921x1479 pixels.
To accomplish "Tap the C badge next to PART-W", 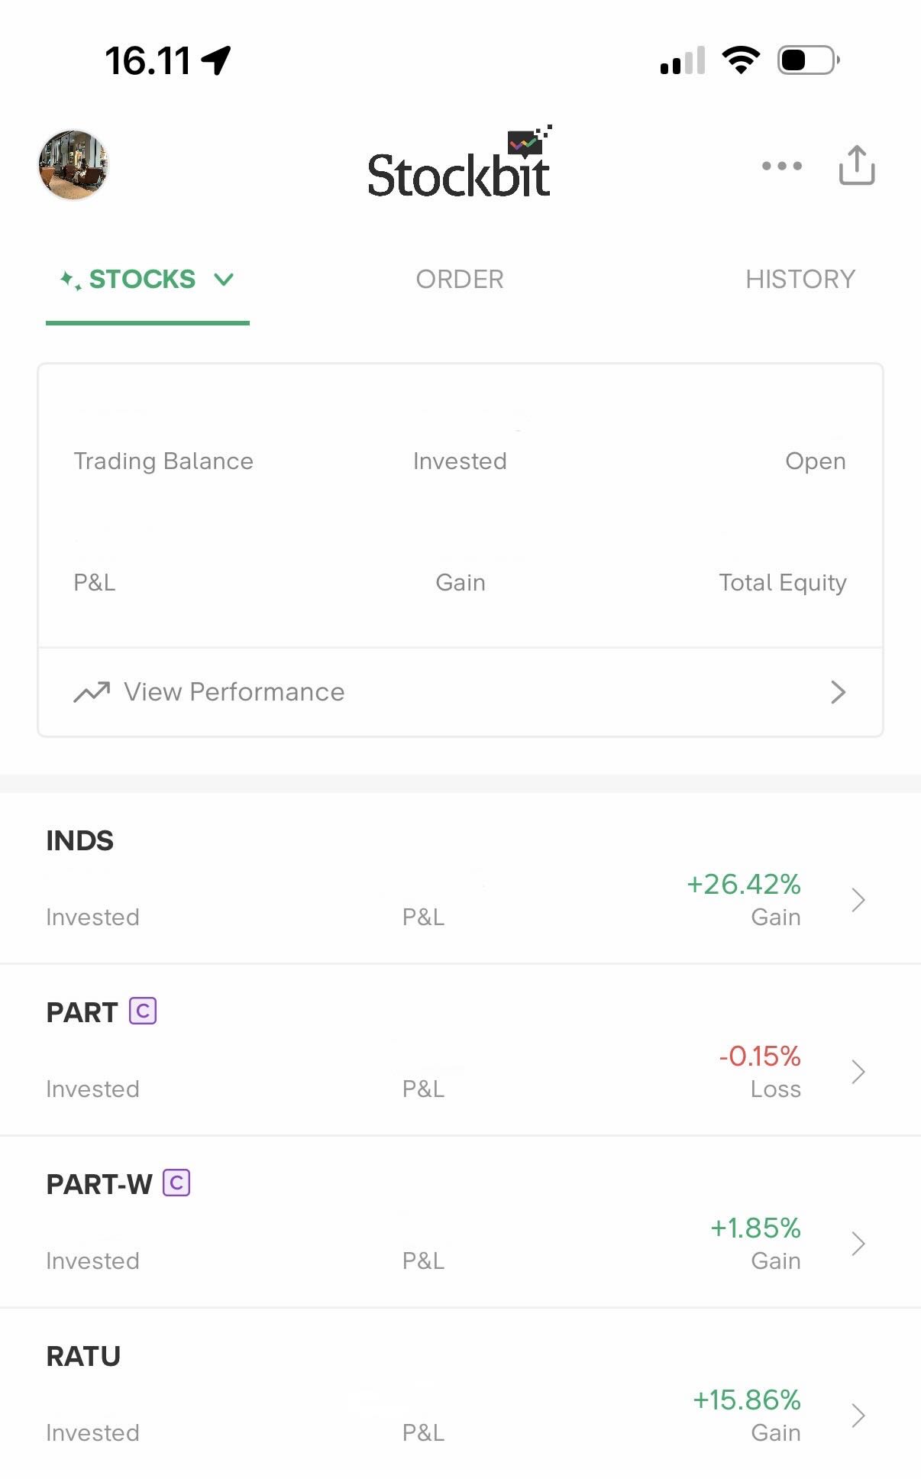I will [176, 1183].
